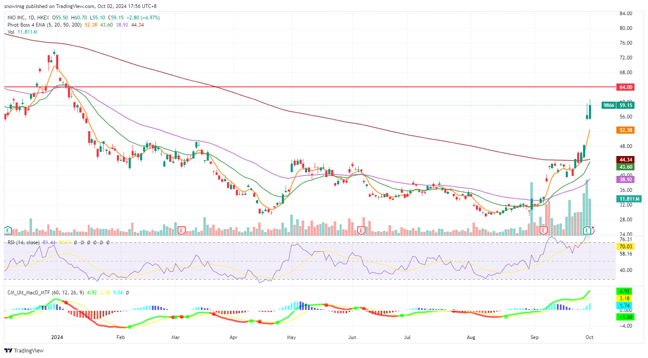Click the open price O55.50 value
Image resolution: width=648 pixels, height=358 pixels.
60,18
